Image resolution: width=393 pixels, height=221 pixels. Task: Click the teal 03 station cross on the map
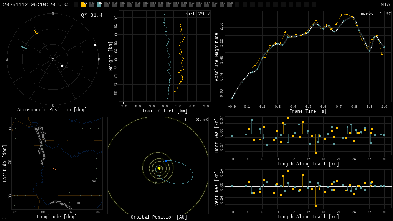94,185
